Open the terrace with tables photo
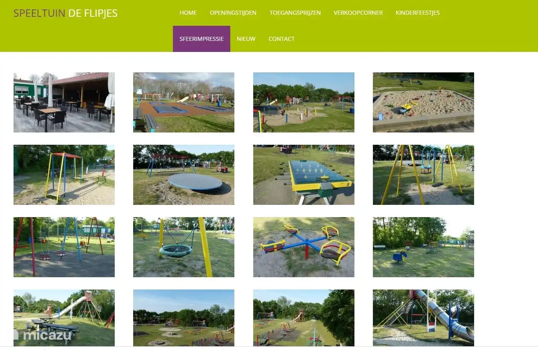The height and width of the screenshot is (350, 538). [64, 102]
